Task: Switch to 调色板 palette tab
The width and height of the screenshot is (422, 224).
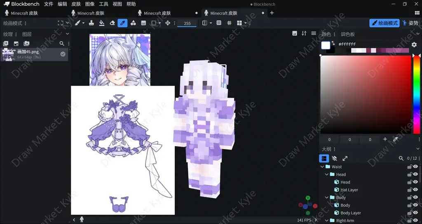Action: coord(347,34)
